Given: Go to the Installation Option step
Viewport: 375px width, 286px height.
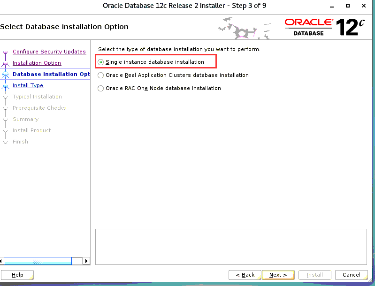Looking at the screenshot, I should coord(37,63).
